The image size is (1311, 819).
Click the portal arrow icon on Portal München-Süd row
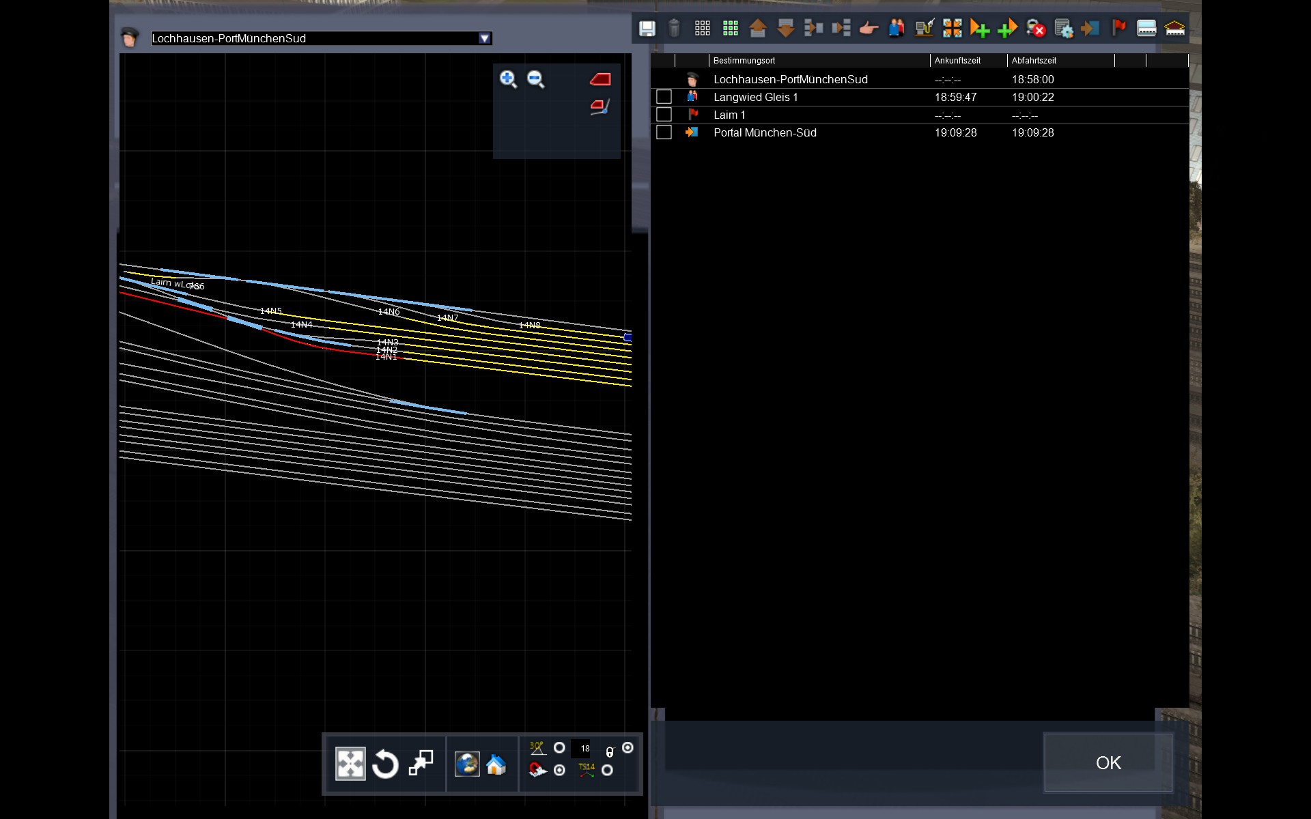(x=692, y=132)
